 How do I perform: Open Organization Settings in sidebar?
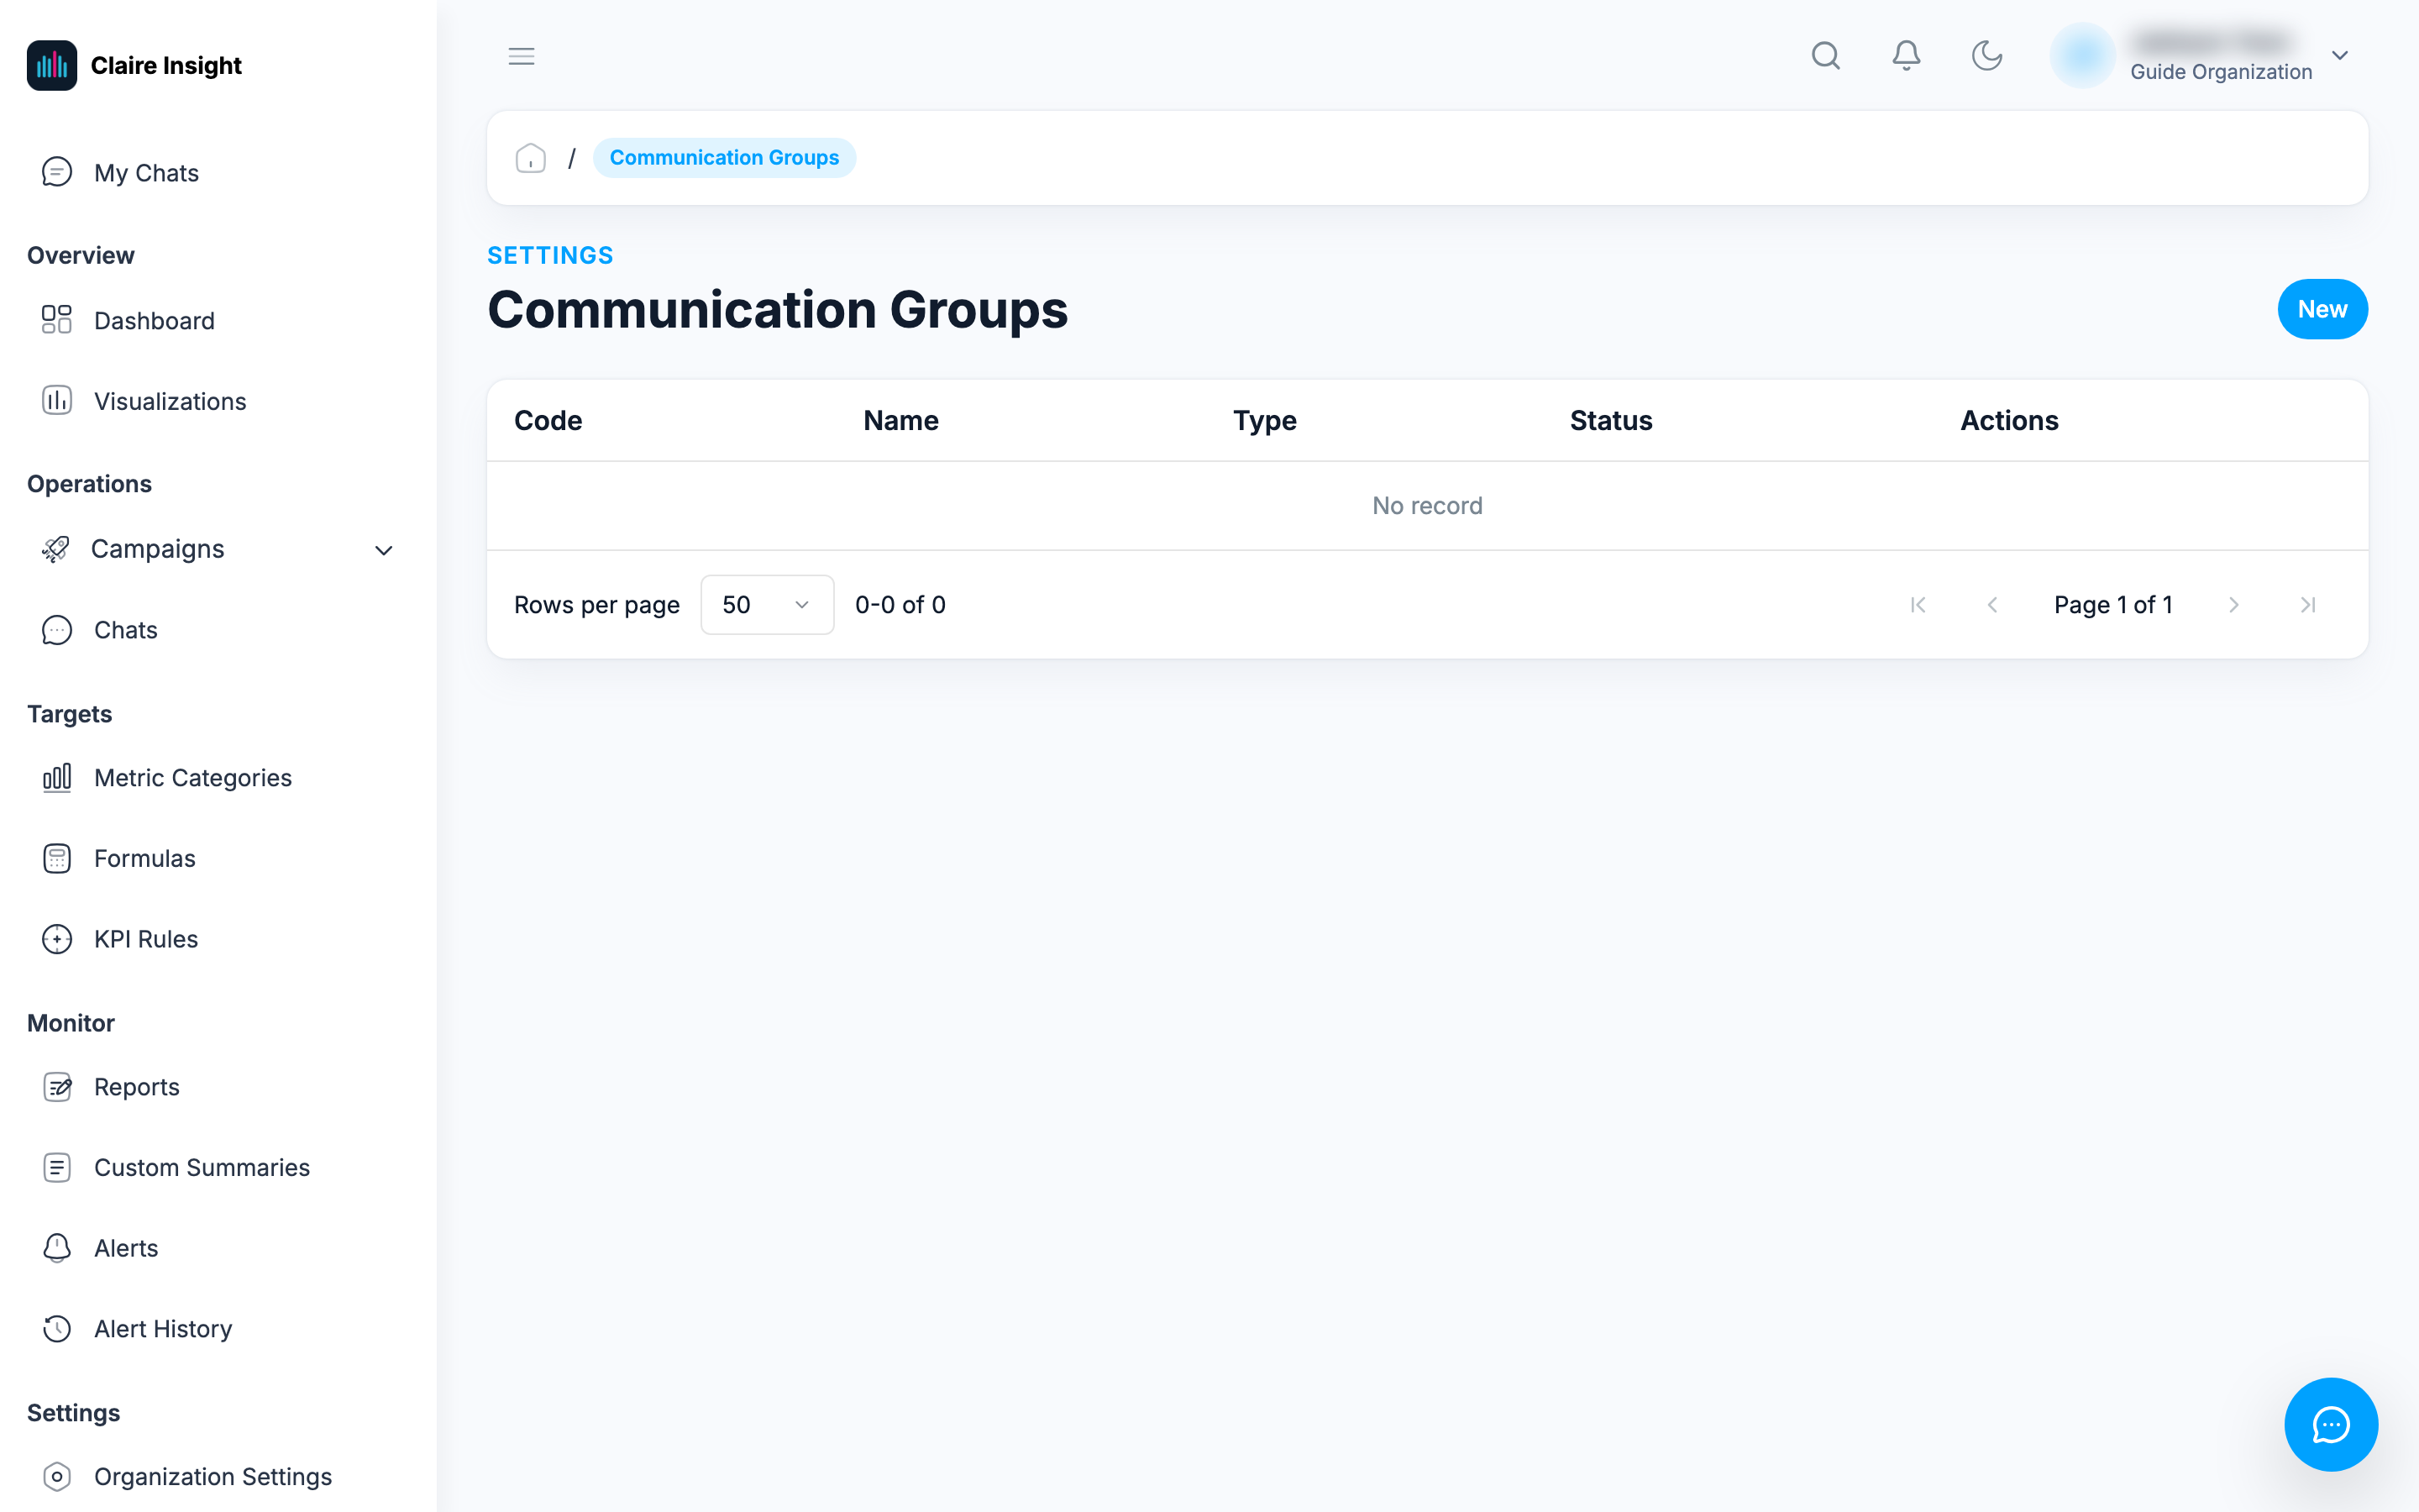218,1476
